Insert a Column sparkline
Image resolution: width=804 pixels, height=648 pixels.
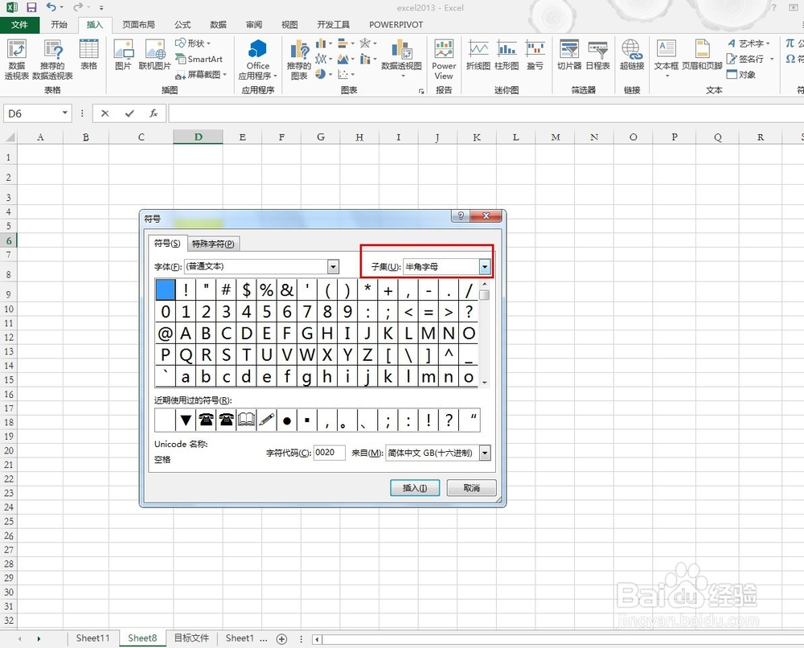507,55
